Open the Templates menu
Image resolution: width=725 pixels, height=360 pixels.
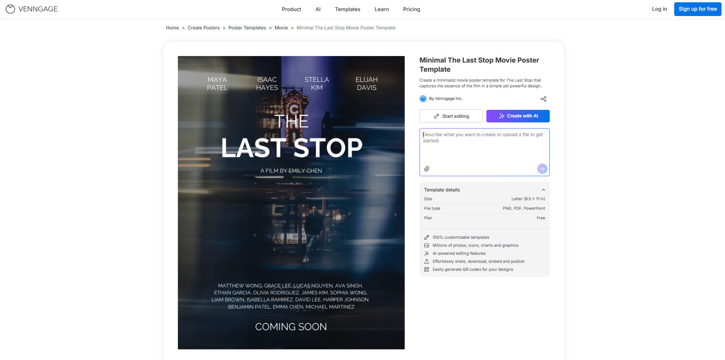[347, 9]
